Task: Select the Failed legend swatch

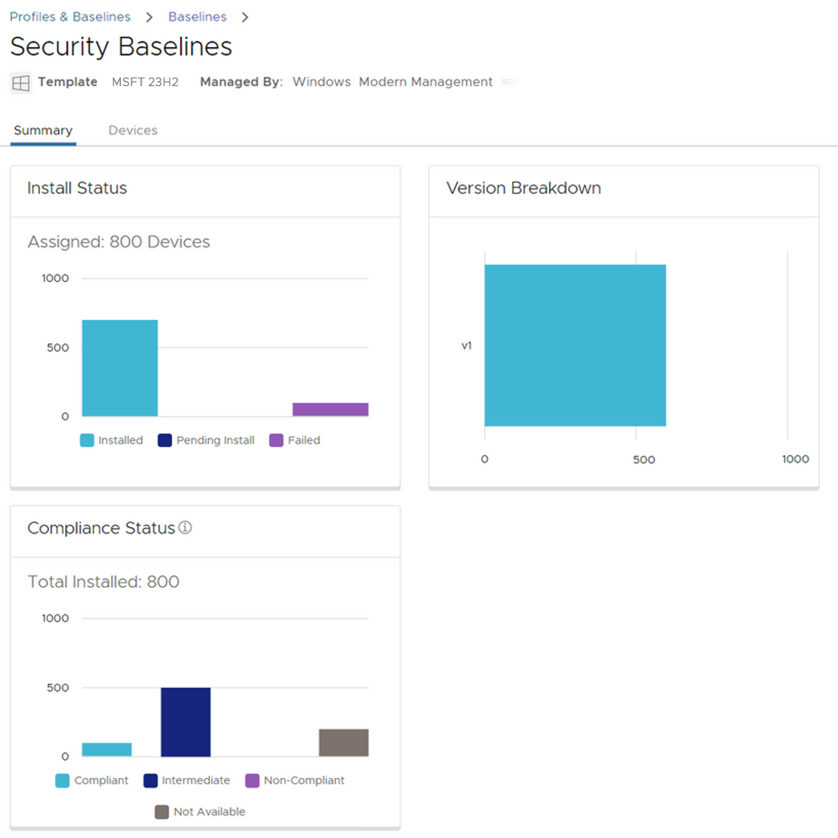Action: (x=274, y=440)
